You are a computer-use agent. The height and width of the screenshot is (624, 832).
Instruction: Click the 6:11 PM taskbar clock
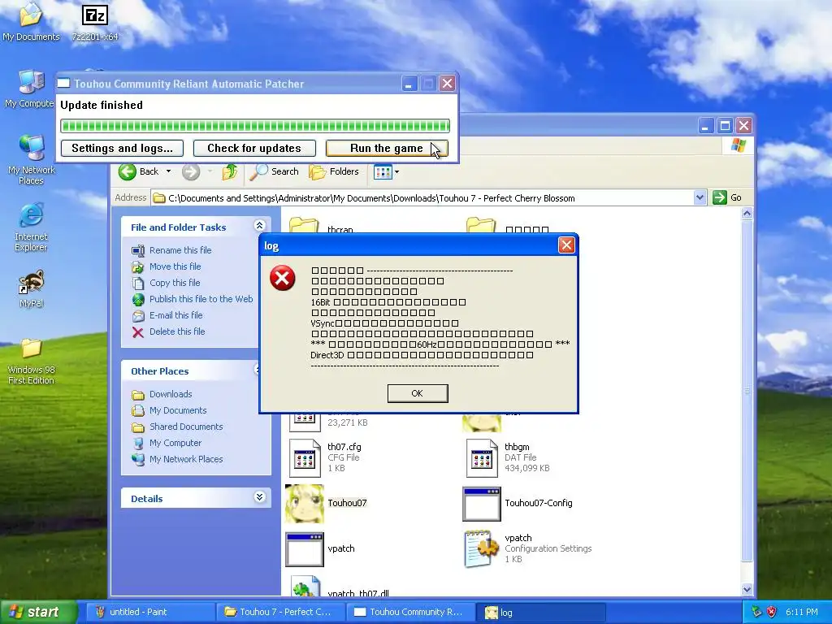tap(802, 612)
